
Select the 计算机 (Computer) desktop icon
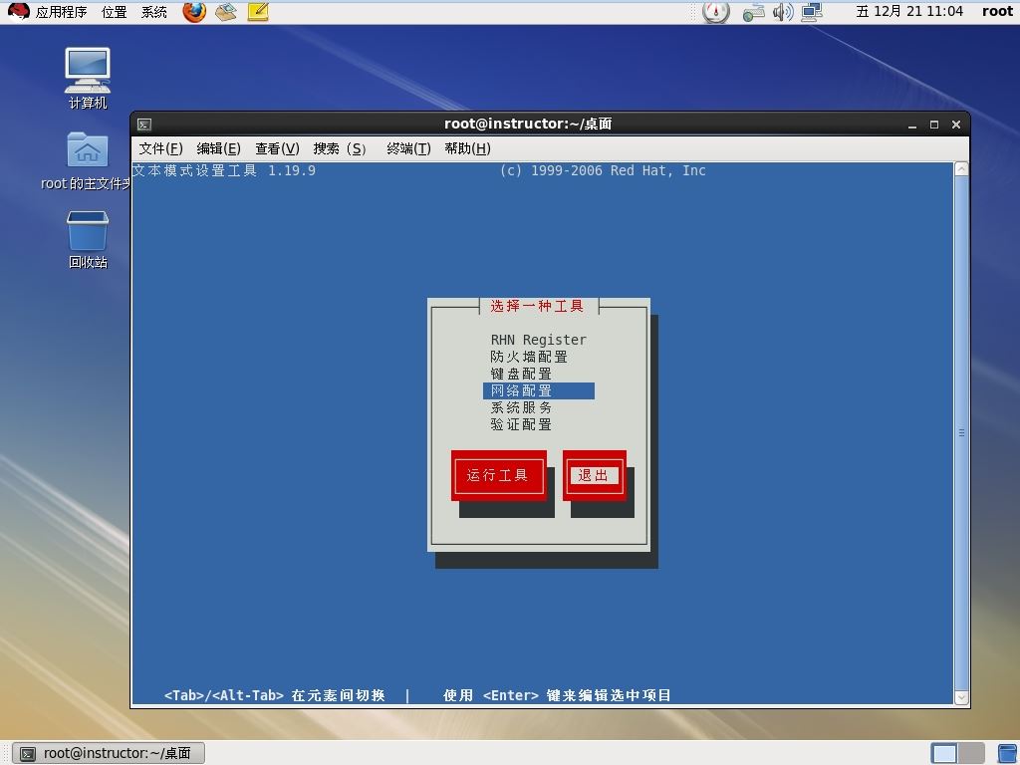pyautogui.click(x=88, y=79)
